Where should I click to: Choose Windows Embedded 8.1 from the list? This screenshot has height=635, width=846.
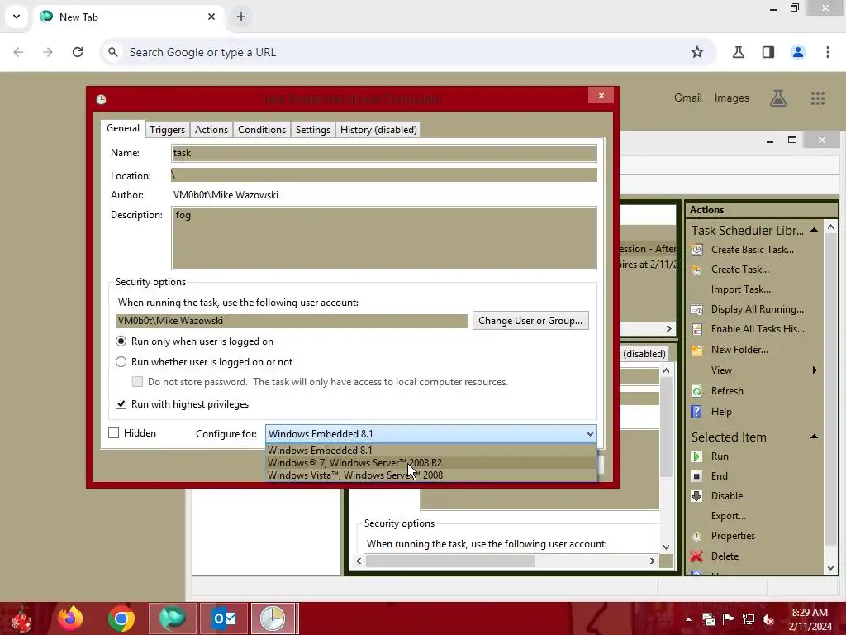(x=431, y=451)
